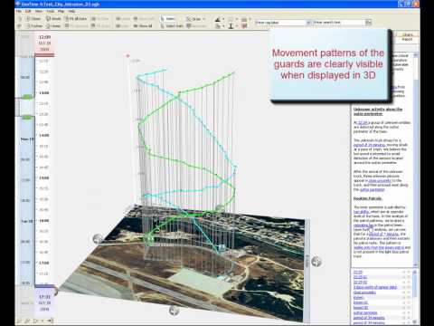434x326 pixels.
Task: Click the green handle on the time slider
Action: pyautogui.click(x=26, y=97)
